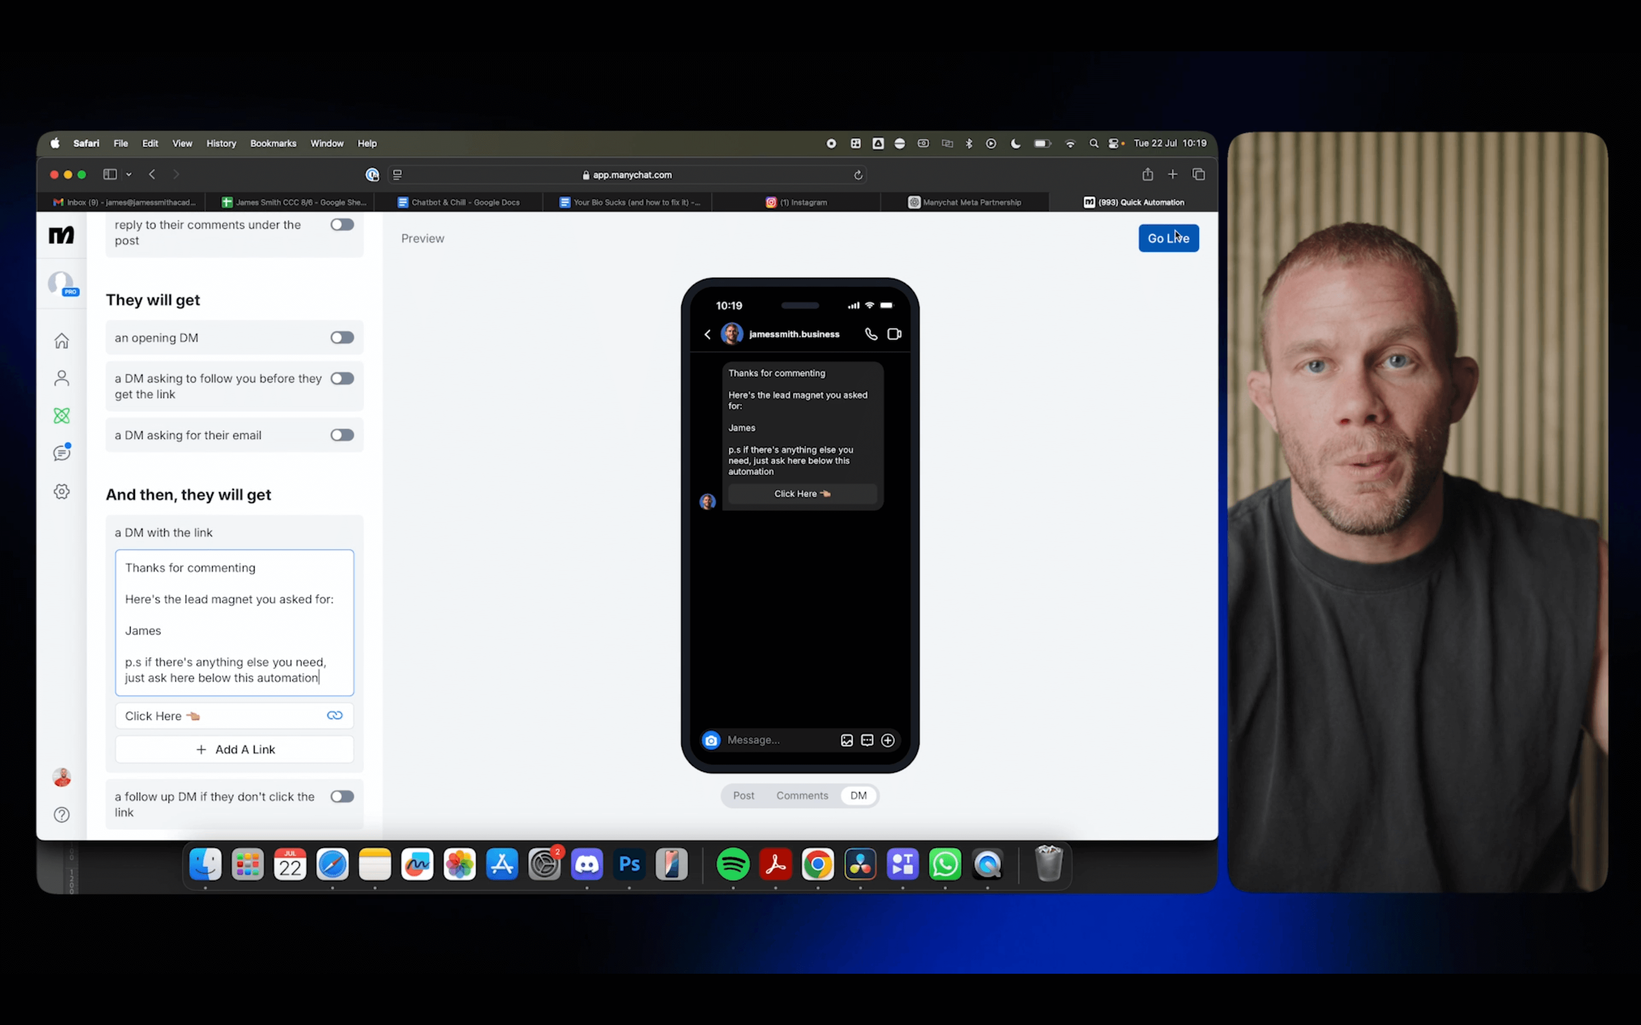Toggle the Safari sidebar icon
Viewport: 1641px width, 1025px height.
click(x=110, y=174)
